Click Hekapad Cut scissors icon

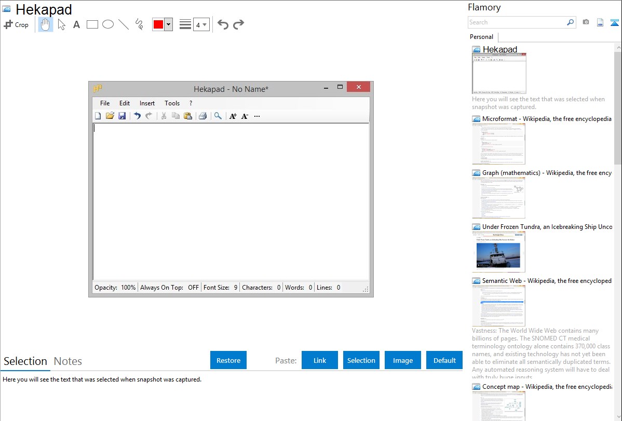tap(164, 116)
